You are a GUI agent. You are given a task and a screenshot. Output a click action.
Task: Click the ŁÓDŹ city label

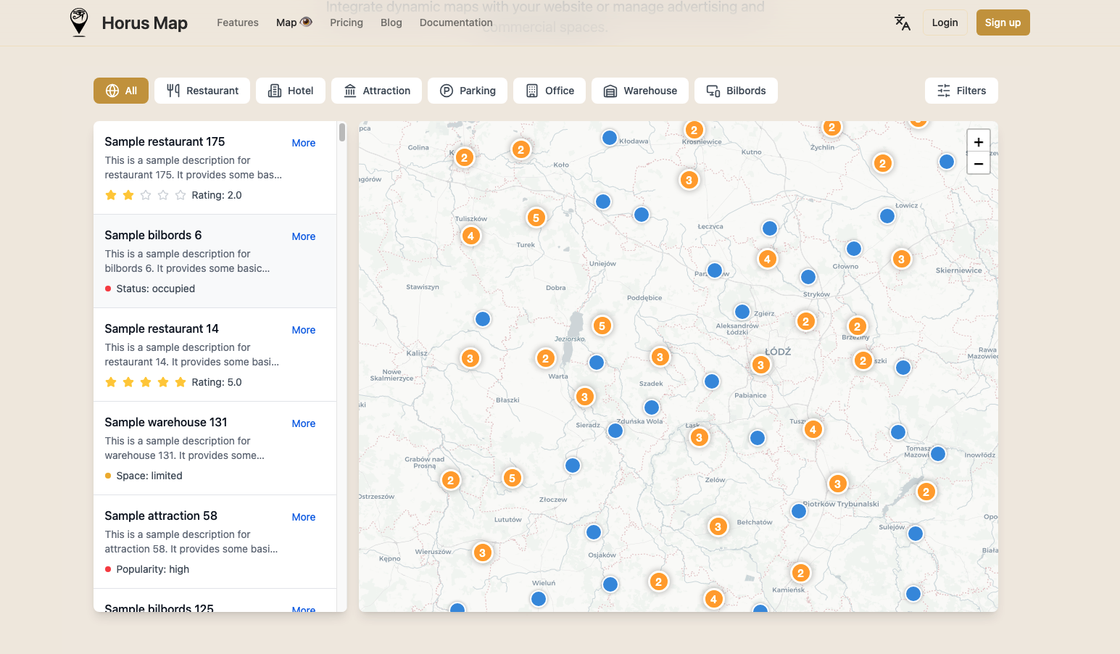click(x=778, y=352)
